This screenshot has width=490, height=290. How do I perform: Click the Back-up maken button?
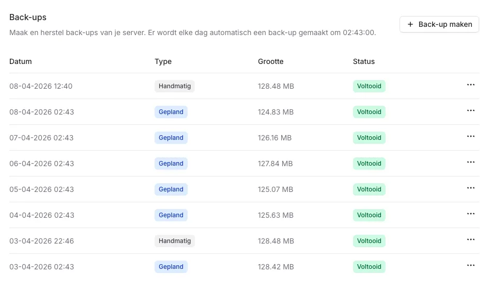[439, 24]
